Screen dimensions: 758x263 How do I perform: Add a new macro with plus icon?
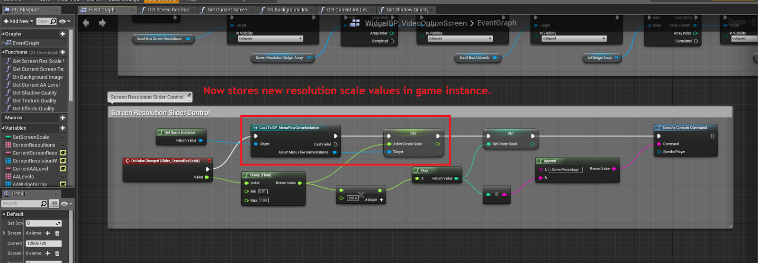[63, 118]
